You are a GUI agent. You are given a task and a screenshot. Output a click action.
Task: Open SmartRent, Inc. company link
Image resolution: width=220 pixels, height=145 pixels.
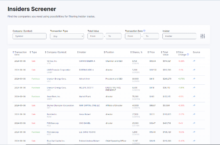pyautogui.click(x=53, y=97)
